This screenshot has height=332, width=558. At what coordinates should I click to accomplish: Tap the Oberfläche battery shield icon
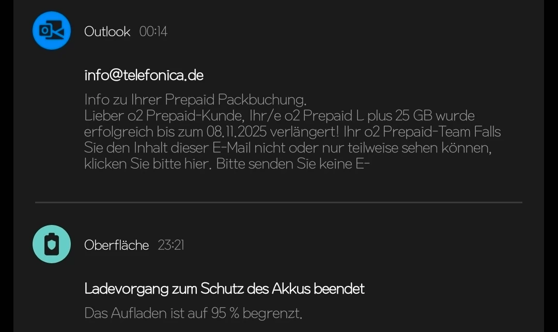(x=52, y=244)
